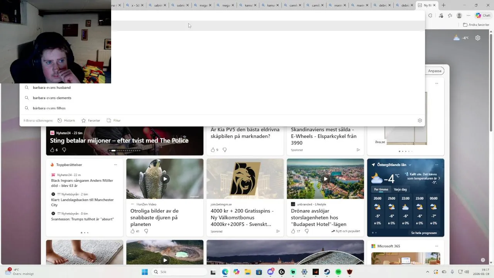Select suggestion barbara evans clements
This screenshot has width=494, height=278.
[222, 98]
